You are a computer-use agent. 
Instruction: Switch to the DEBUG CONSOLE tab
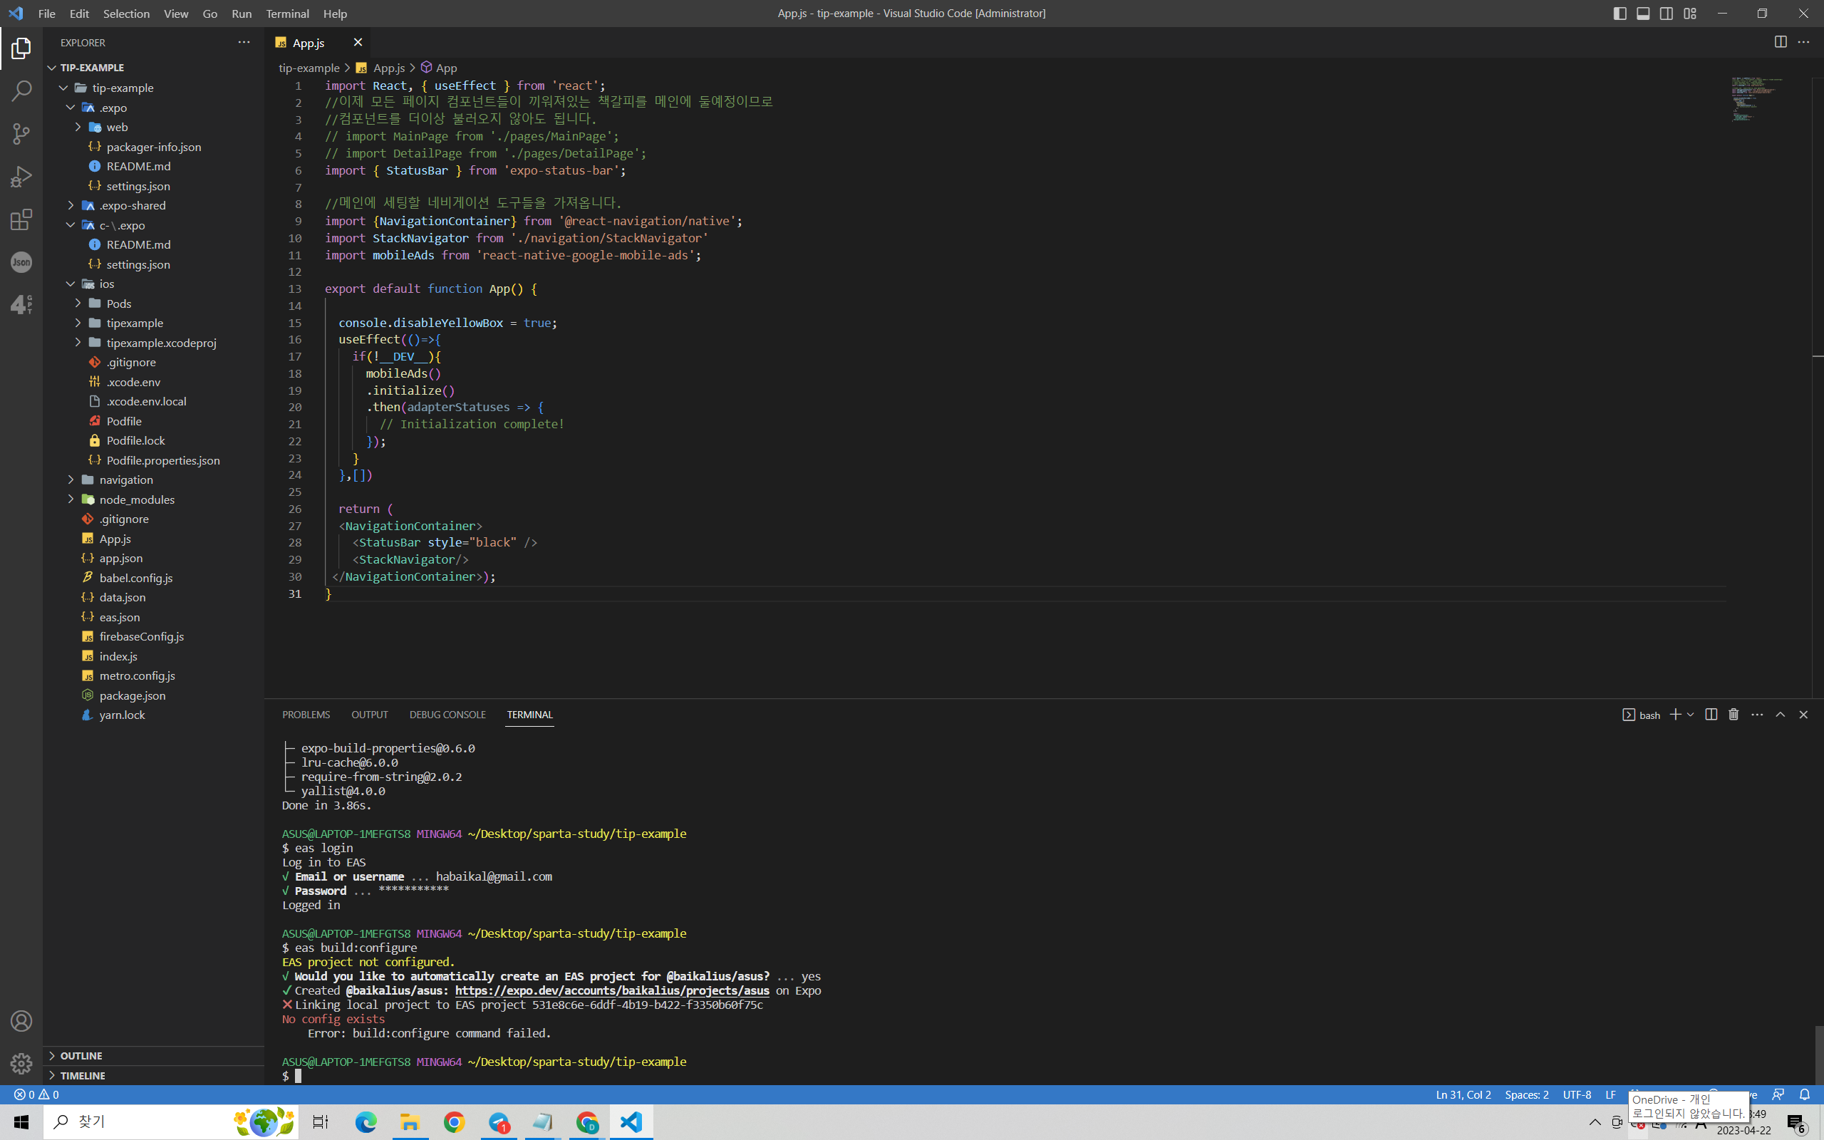pos(447,715)
